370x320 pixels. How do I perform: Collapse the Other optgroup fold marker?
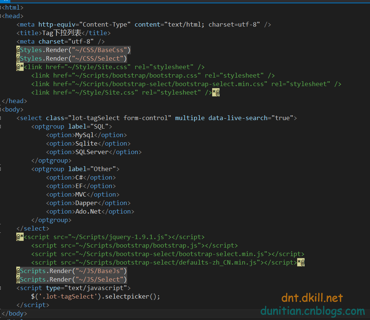(0, 169)
